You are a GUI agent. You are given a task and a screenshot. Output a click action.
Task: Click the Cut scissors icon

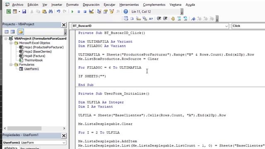[x=32, y=12]
